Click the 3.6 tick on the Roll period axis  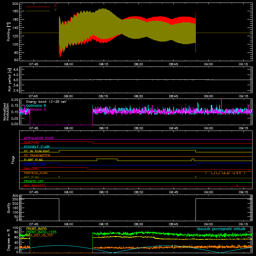pos(16,90)
